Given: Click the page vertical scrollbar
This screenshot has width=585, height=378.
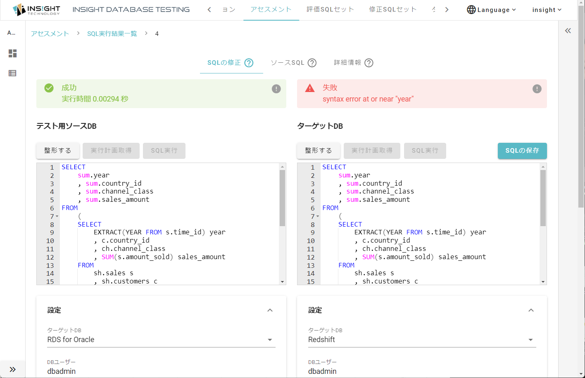Looking at the screenshot, I should pyautogui.click(x=581, y=107).
